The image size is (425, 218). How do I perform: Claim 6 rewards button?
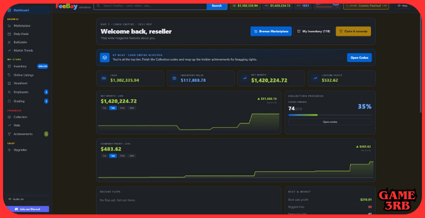pos(353,31)
